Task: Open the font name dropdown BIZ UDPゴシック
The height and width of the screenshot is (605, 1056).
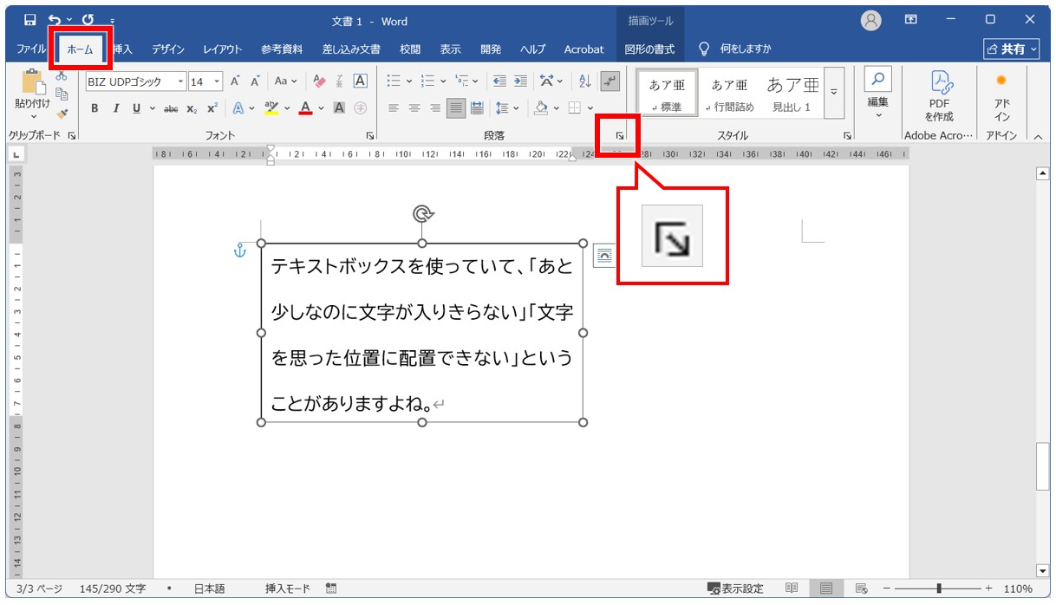Action: pyautogui.click(x=181, y=81)
